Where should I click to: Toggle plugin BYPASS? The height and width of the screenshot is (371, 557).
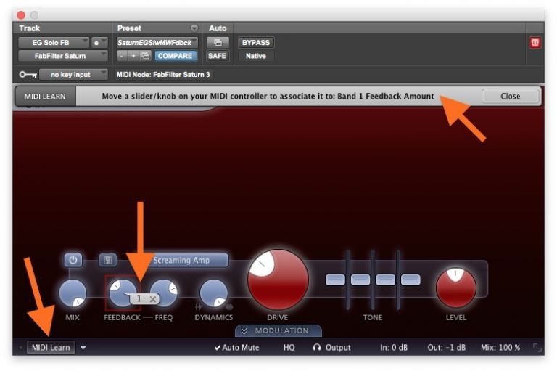[256, 43]
